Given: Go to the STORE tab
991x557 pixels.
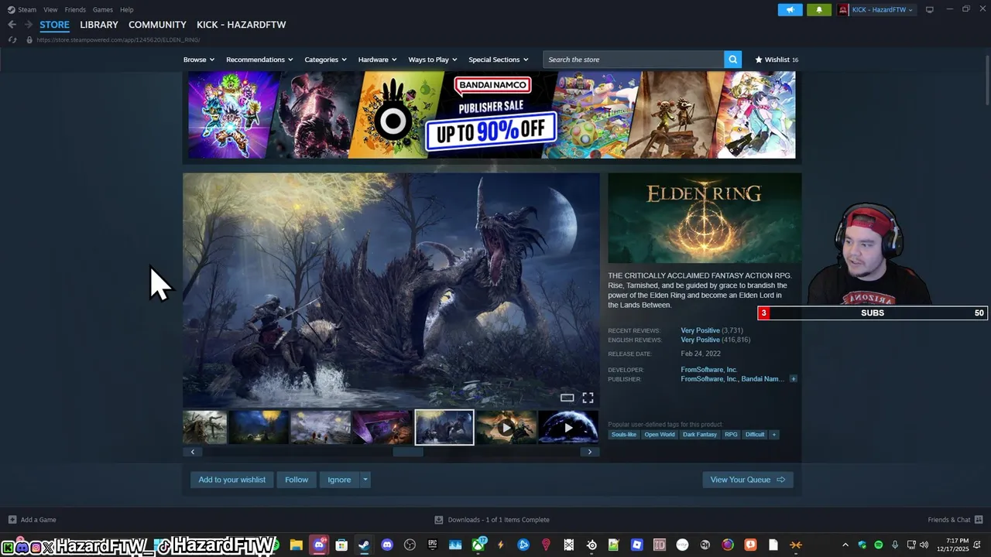Looking at the screenshot, I should 54,25.
